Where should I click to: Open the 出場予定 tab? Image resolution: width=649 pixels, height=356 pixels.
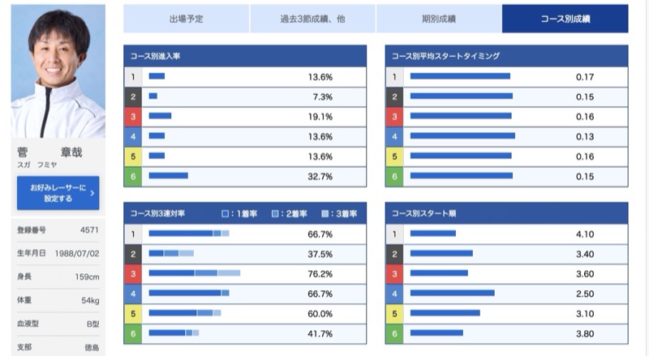click(187, 18)
